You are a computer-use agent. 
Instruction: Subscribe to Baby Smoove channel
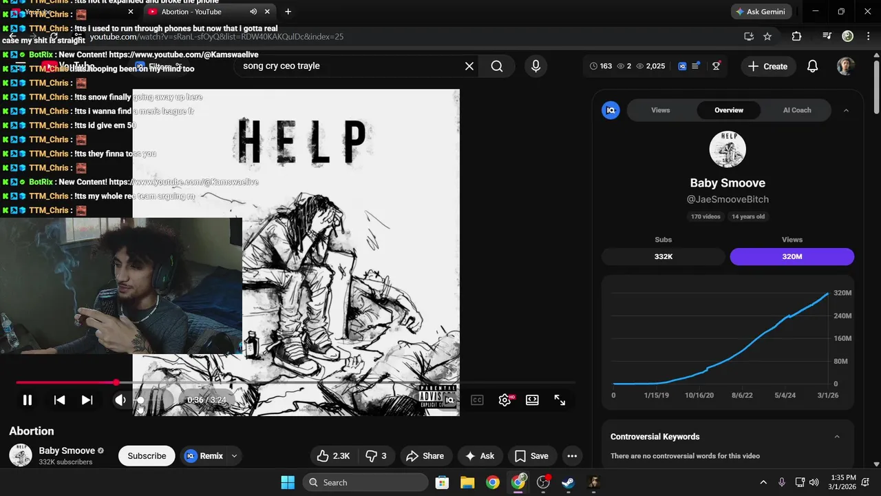coord(147,456)
